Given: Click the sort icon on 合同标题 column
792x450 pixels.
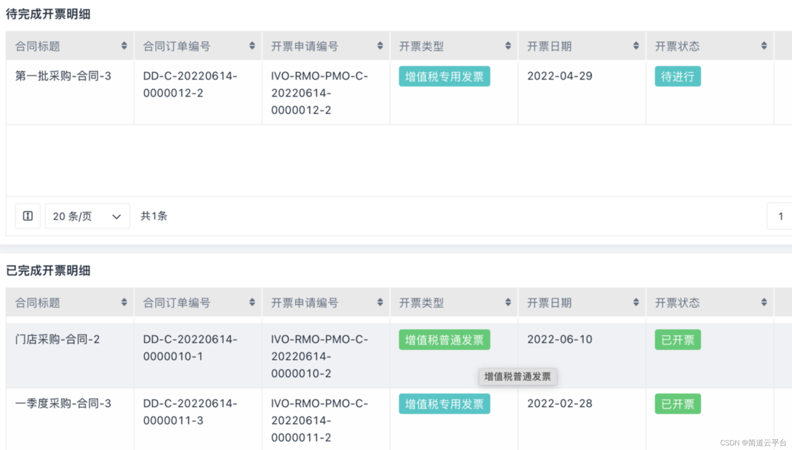Looking at the screenshot, I should click(x=124, y=45).
